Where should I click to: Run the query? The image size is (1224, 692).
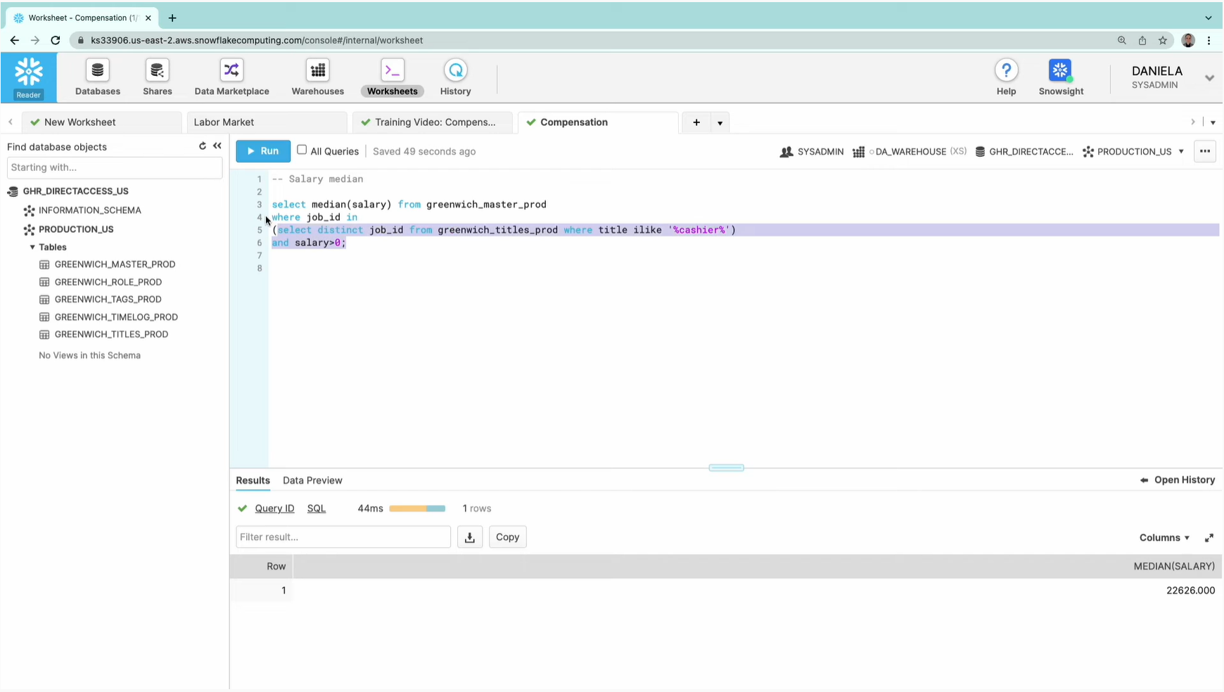(x=263, y=151)
